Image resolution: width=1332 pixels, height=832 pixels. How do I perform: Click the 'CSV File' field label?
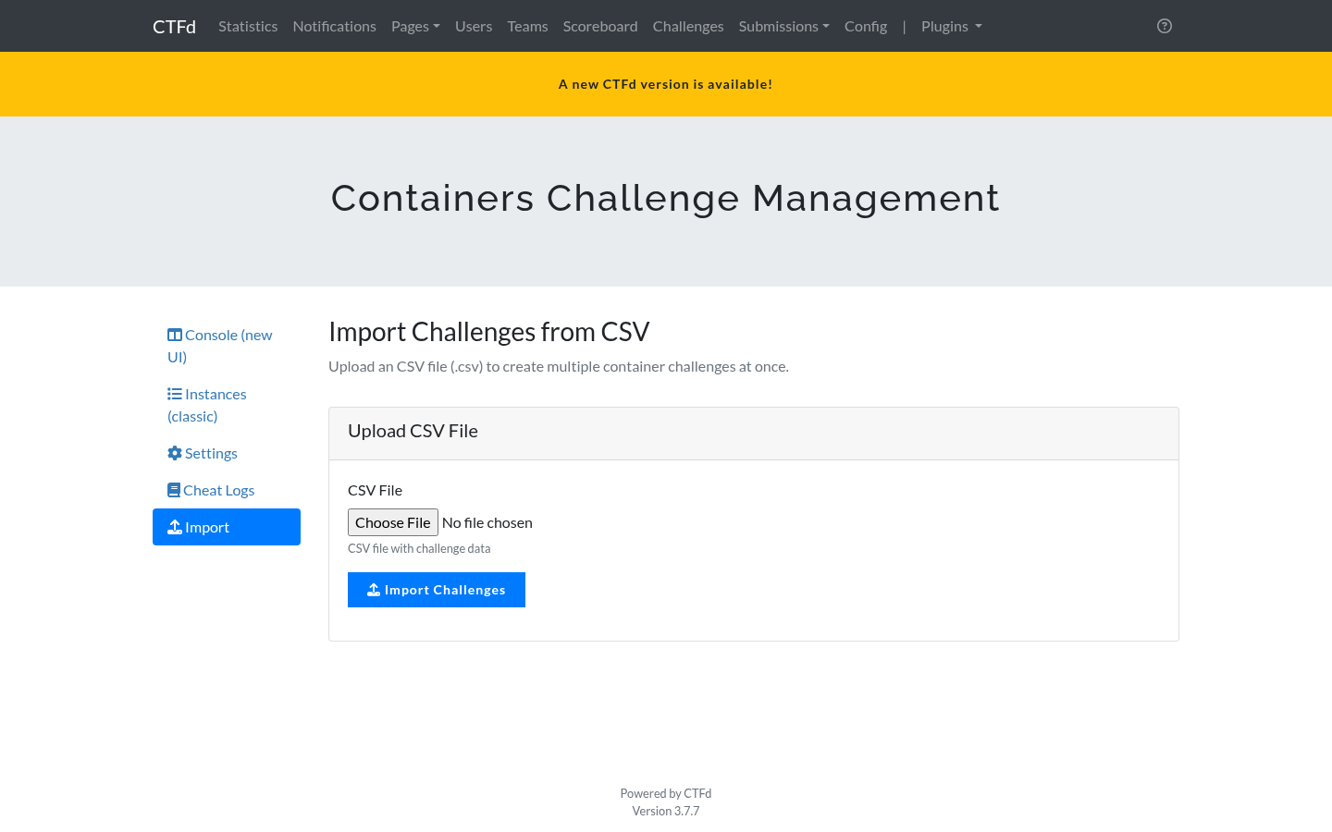pos(376,490)
